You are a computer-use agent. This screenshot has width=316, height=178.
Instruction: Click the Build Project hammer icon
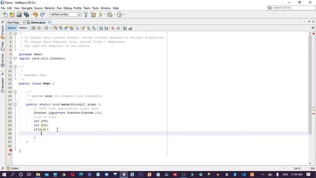pyautogui.click(x=86, y=14)
